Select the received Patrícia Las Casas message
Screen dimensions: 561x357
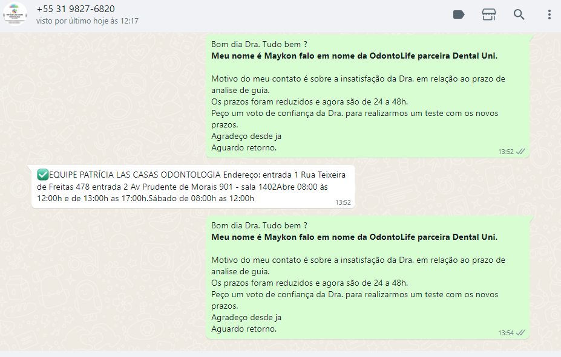pos(193,187)
